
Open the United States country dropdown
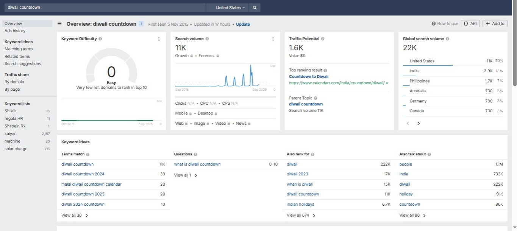[x=230, y=8]
